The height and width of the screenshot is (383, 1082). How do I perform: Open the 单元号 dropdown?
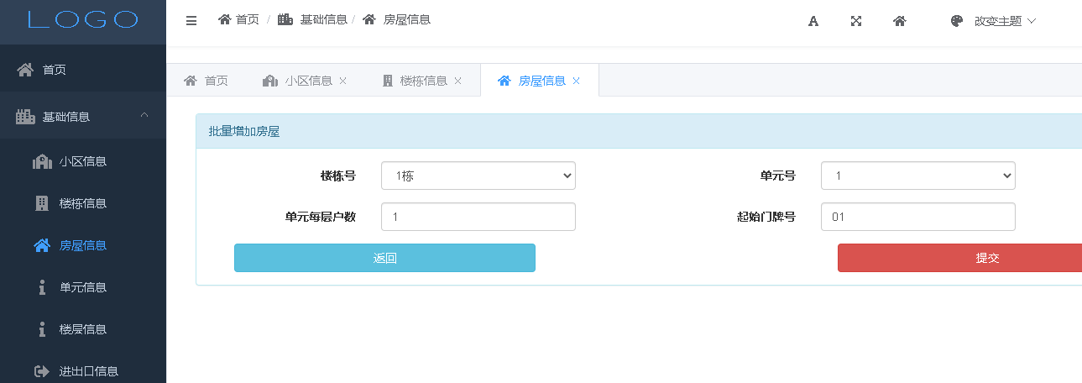(917, 176)
